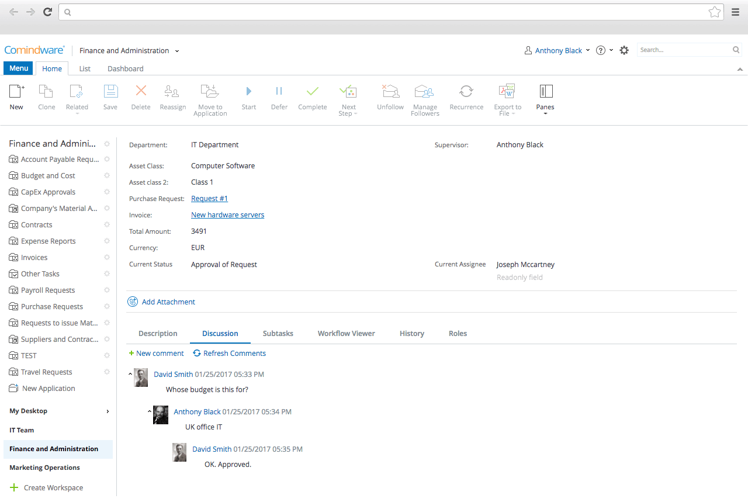Open New hardware servers invoice link

pos(227,215)
